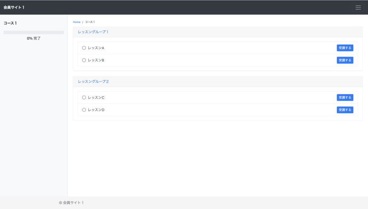This screenshot has width=368, height=209.
Task: Click the circle icon beside レッスンD
Action: coord(84,110)
